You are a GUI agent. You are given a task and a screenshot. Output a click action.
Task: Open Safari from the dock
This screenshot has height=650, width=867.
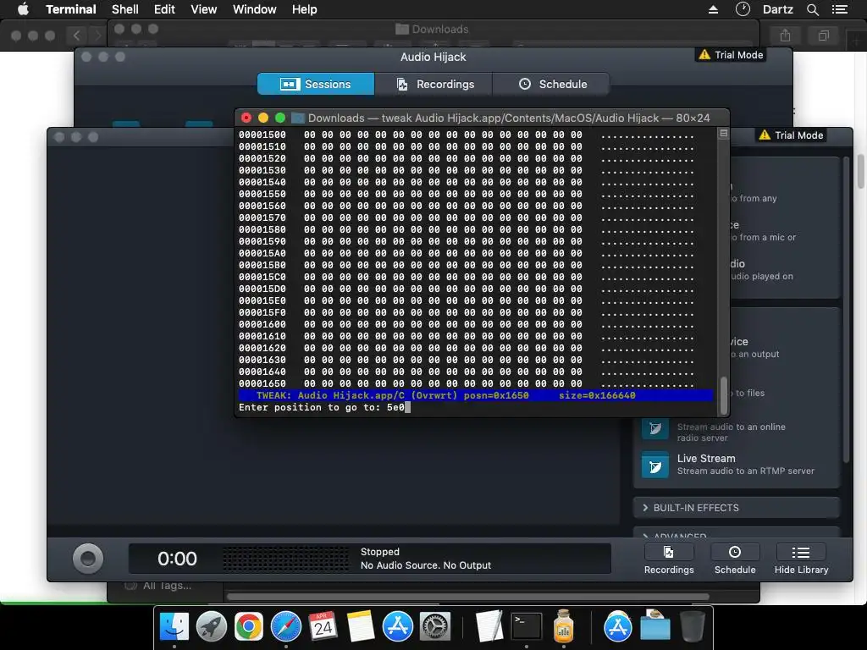point(286,627)
